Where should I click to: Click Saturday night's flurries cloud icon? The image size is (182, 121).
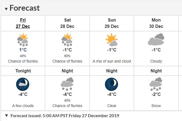point(67,84)
